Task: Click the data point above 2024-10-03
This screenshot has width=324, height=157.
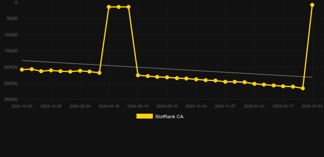Action: 196,79
